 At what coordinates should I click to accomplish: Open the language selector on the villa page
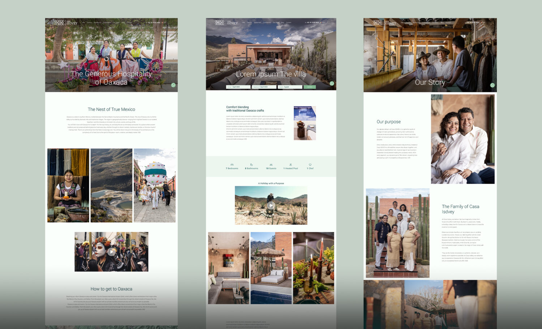tap(323, 22)
